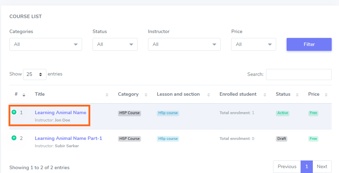
Task: Focus the Search input field
Action: point(299,74)
